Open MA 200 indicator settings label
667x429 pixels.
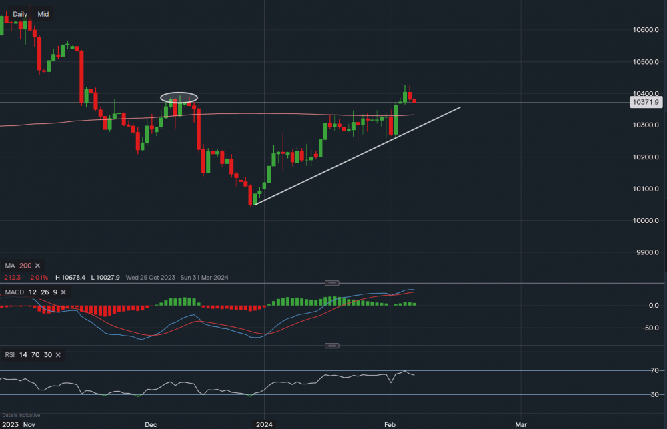coord(17,266)
